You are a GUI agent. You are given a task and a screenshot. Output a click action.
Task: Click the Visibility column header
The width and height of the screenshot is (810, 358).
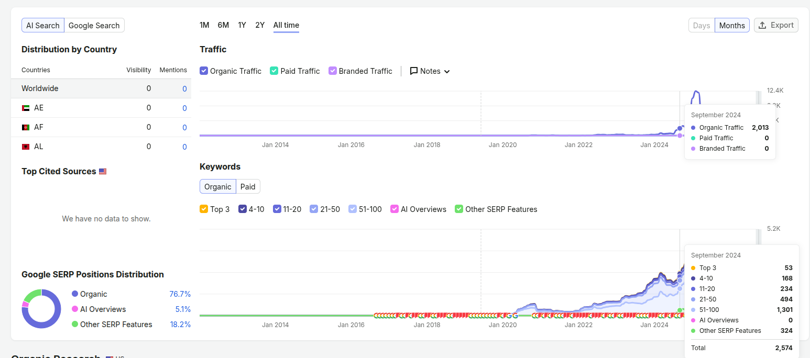139,70
